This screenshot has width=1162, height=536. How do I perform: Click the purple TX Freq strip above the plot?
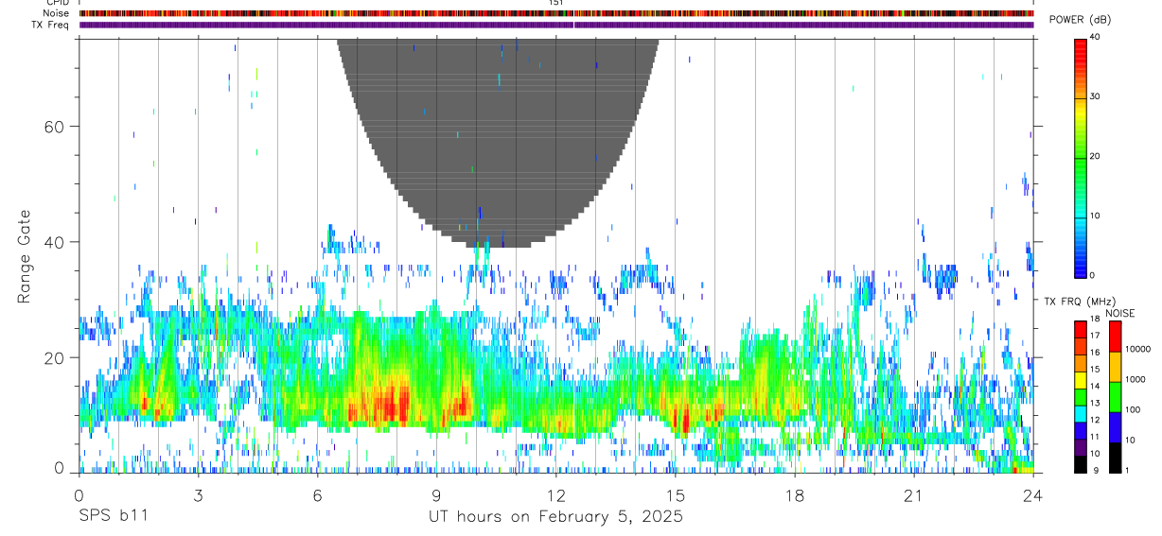(x=556, y=26)
